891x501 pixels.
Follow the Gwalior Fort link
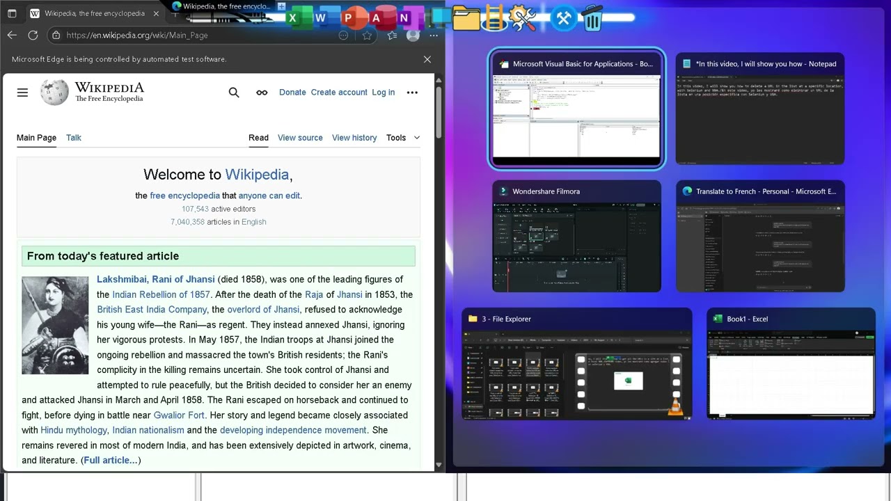pos(179,415)
